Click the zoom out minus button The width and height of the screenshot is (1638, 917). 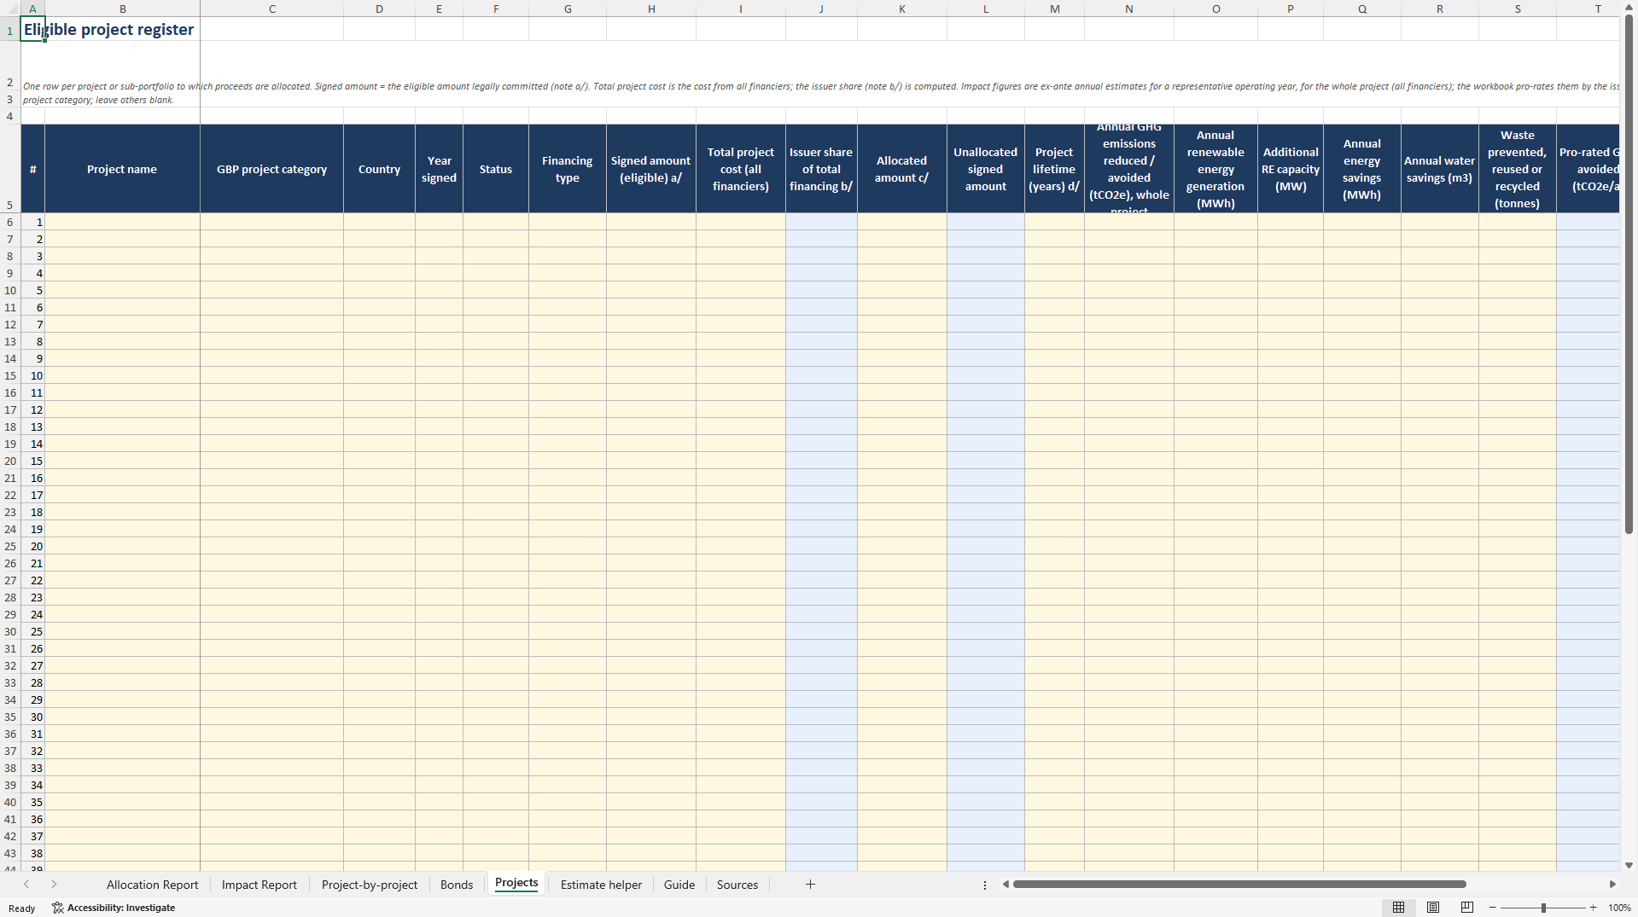pyautogui.click(x=1492, y=908)
